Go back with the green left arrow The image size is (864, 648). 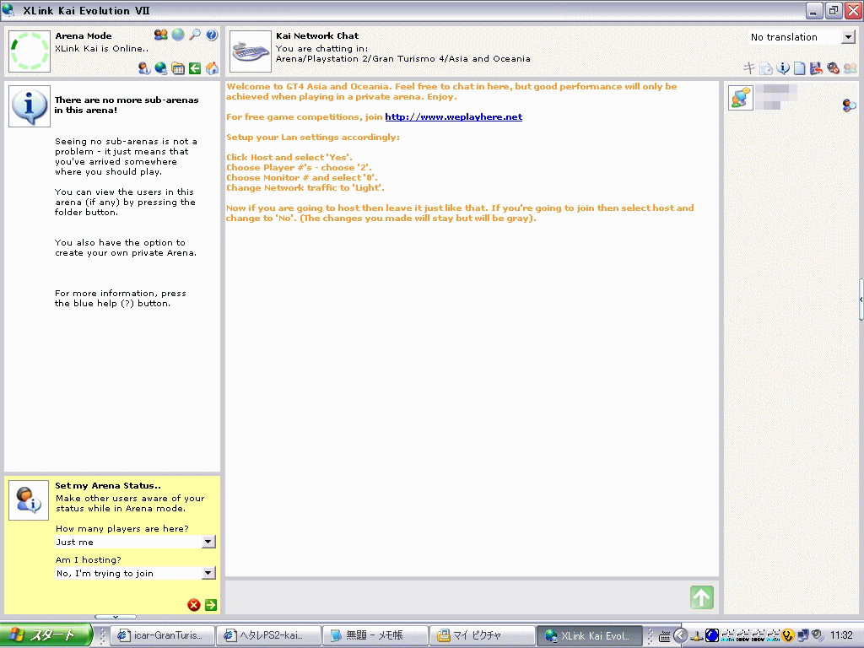click(x=195, y=68)
